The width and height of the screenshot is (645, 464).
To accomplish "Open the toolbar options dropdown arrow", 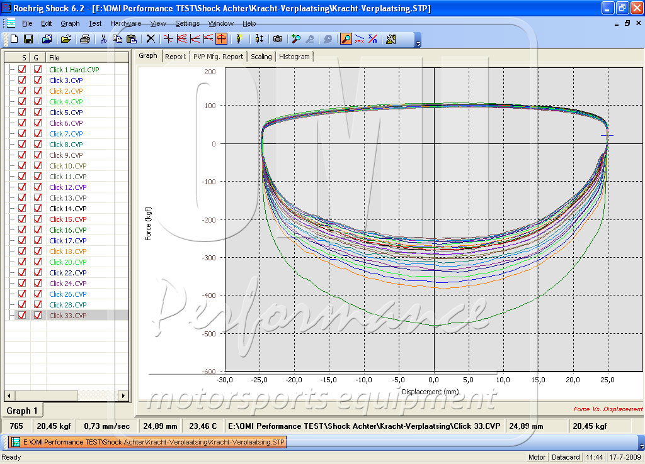I will (x=418, y=43).
